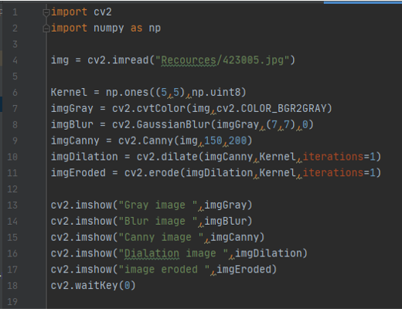Collapse the imports fold marker on line 1
Image resolution: width=402 pixels, height=309 pixels.
click(46, 12)
